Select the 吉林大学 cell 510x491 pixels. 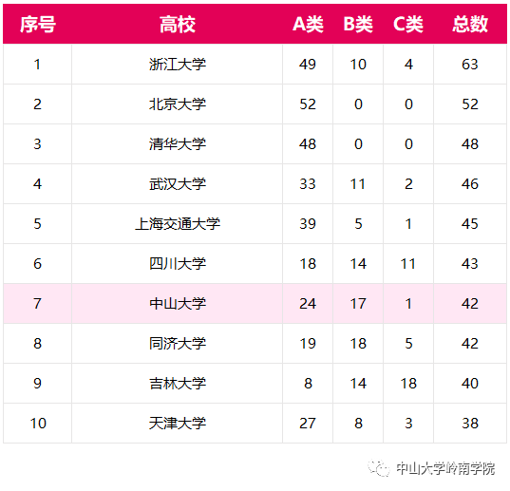[178, 384]
